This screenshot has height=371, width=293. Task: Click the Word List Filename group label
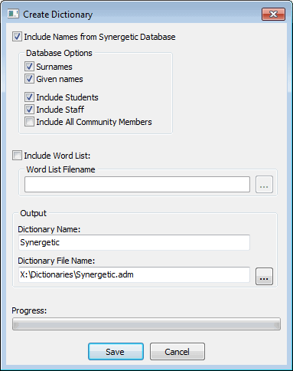[x=60, y=169]
